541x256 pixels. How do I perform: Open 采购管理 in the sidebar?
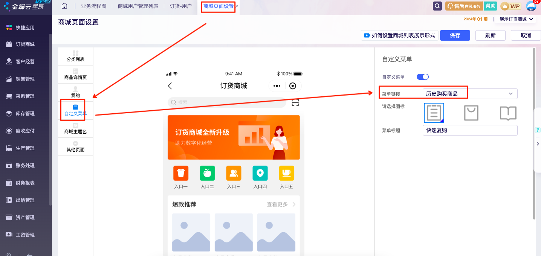25,96
